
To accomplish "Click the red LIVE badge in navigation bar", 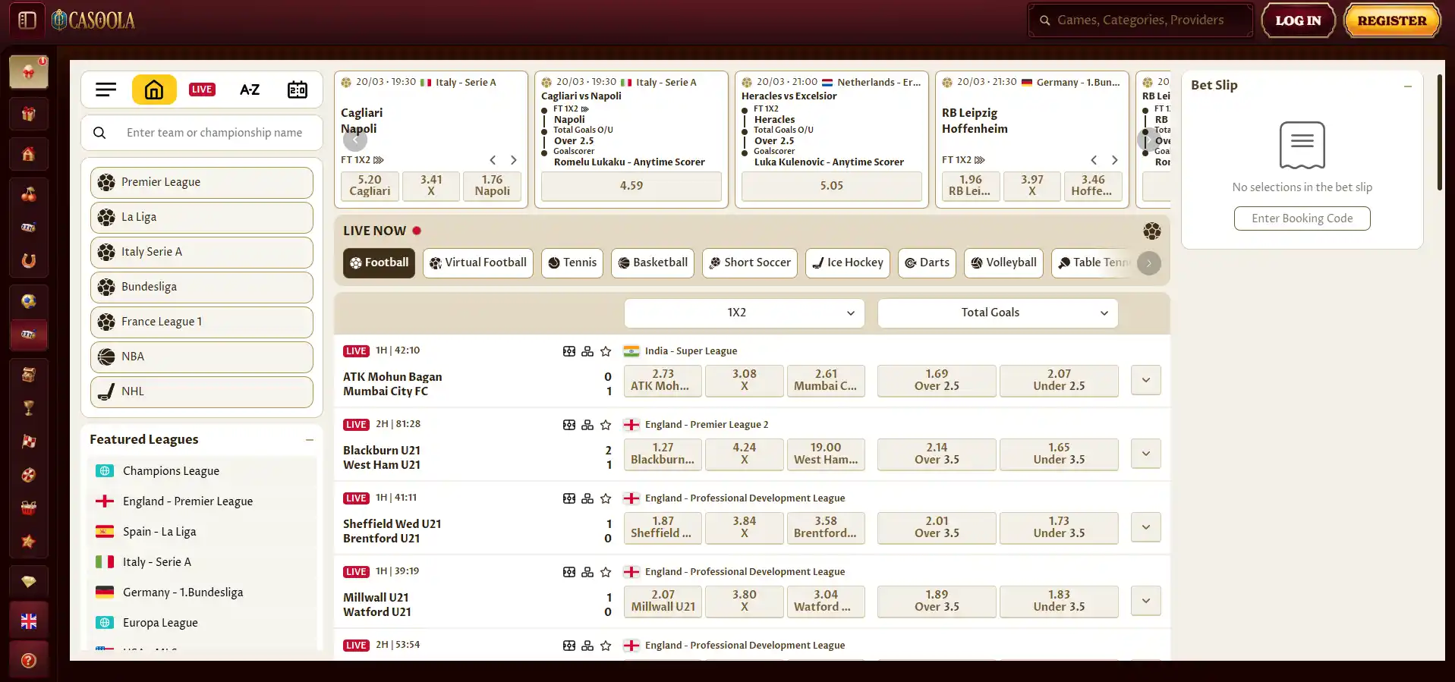I will tap(202, 90).
